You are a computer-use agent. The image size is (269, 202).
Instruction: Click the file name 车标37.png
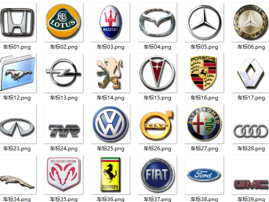157,199
